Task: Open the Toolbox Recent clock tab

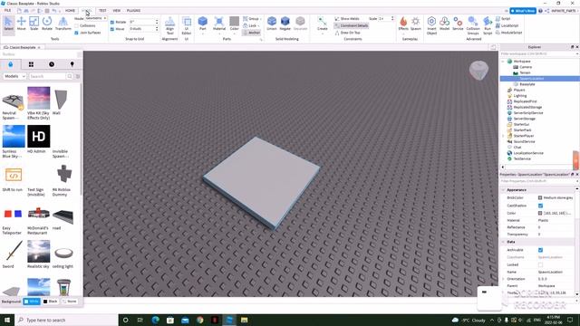Action: pos(52,64)
